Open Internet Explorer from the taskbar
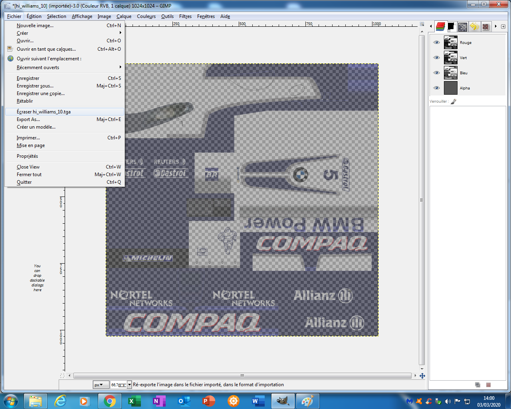 pyautogui.click(x=60, y=401)
